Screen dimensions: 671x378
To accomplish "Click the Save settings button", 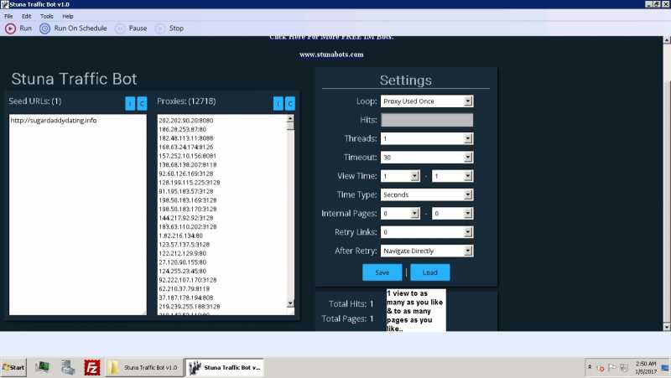I will point(382,272).
